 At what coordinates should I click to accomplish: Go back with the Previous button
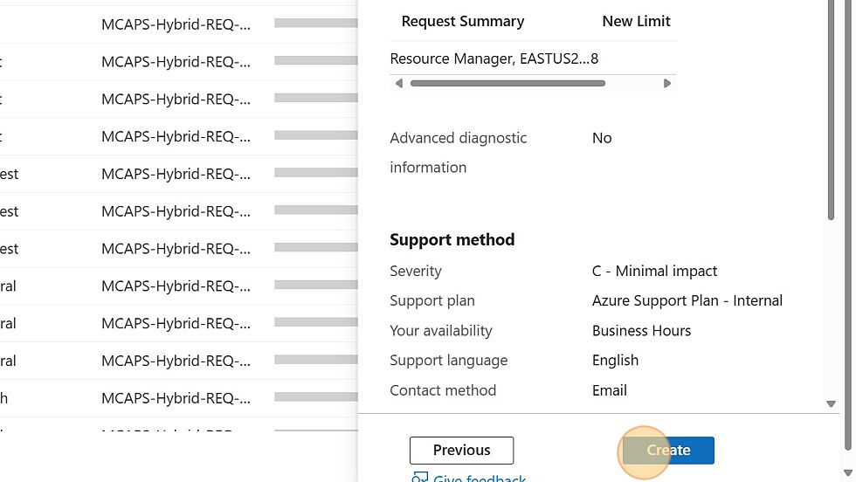[x=461, y=451]
